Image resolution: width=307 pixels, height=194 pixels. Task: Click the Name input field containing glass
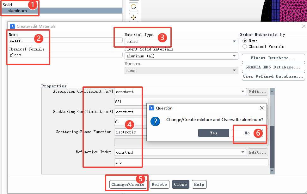65,40
